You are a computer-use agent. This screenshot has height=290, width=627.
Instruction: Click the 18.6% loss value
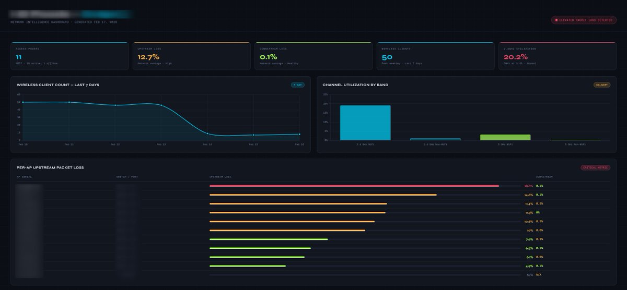[529, 186]
